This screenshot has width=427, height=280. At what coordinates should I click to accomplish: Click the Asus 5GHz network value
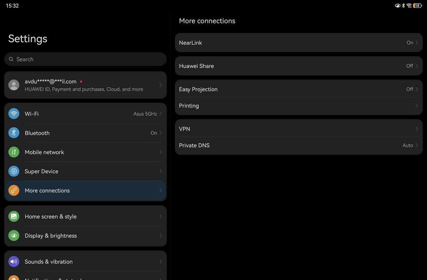tap(145, 114)
